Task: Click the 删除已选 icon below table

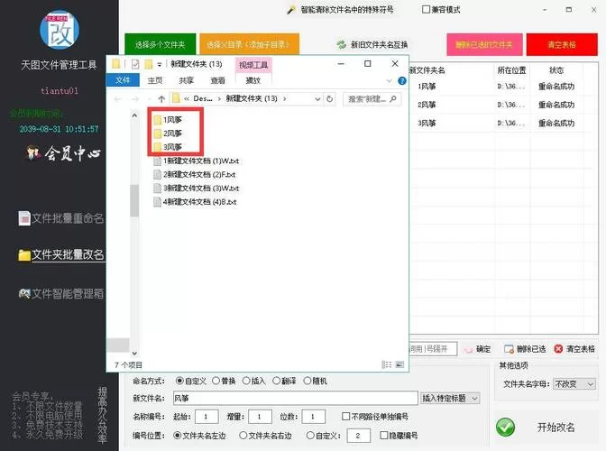Action: [509, 349]
